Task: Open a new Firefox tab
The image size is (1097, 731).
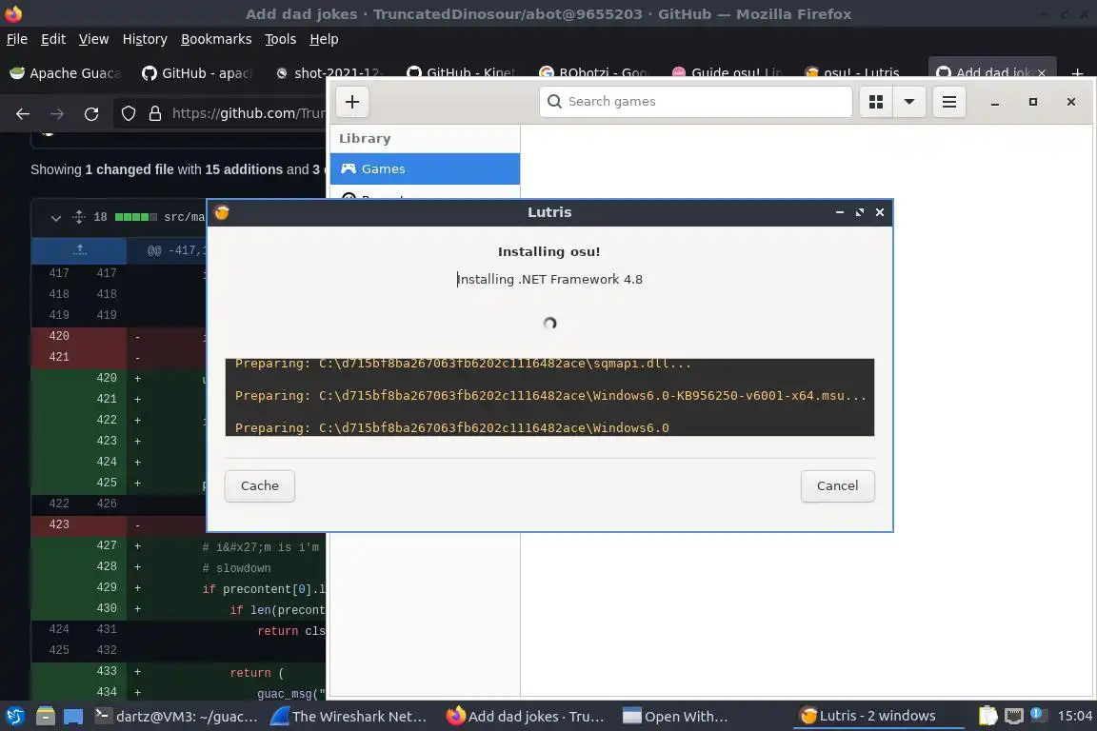Action: point(1077,72)
